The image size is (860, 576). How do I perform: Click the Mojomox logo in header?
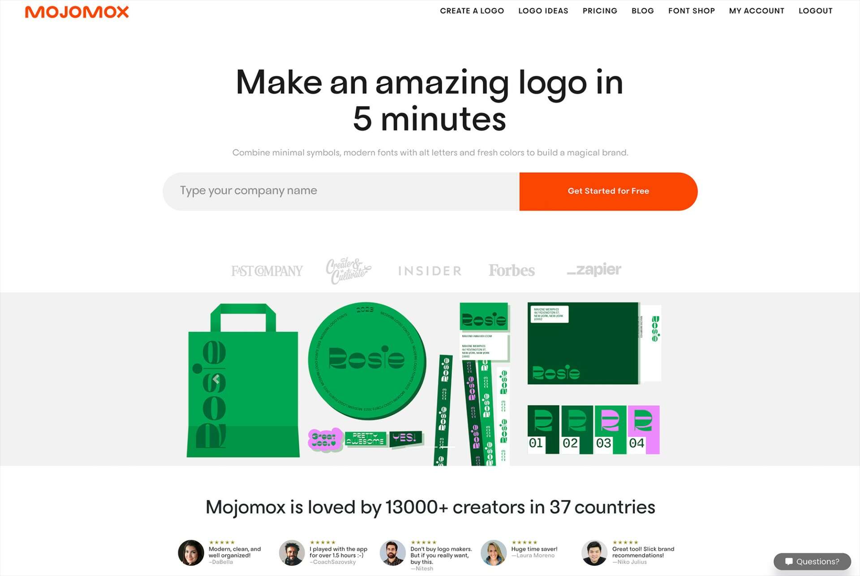77,12
